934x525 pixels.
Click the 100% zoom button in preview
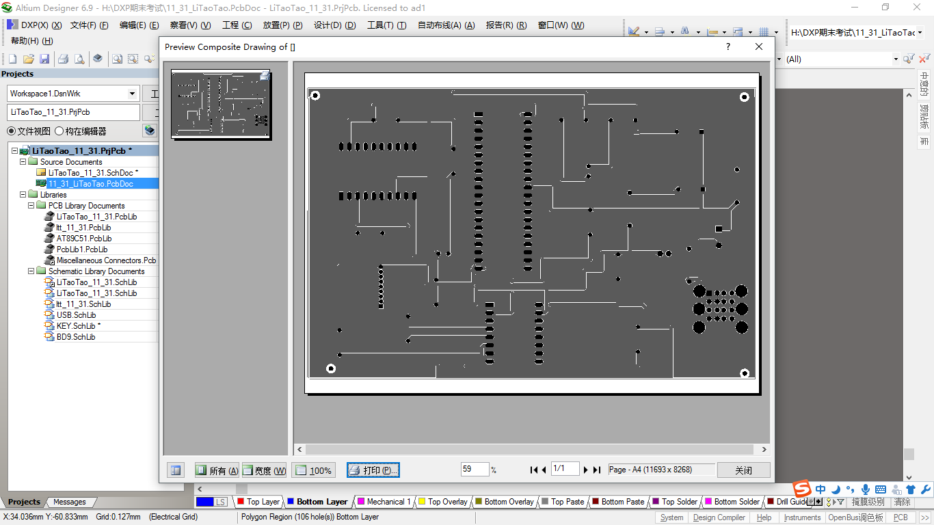tap(313, 470)
